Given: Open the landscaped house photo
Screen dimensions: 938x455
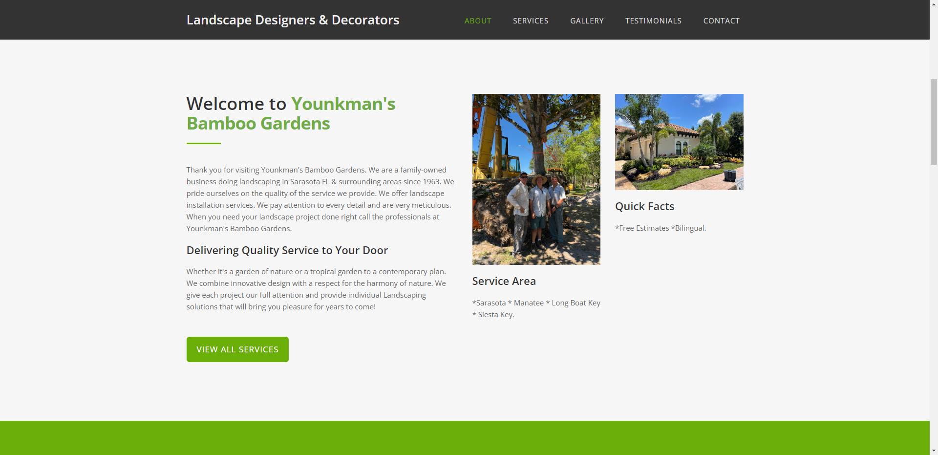Looking at the screenshot, I should click(x=679, y=142).
